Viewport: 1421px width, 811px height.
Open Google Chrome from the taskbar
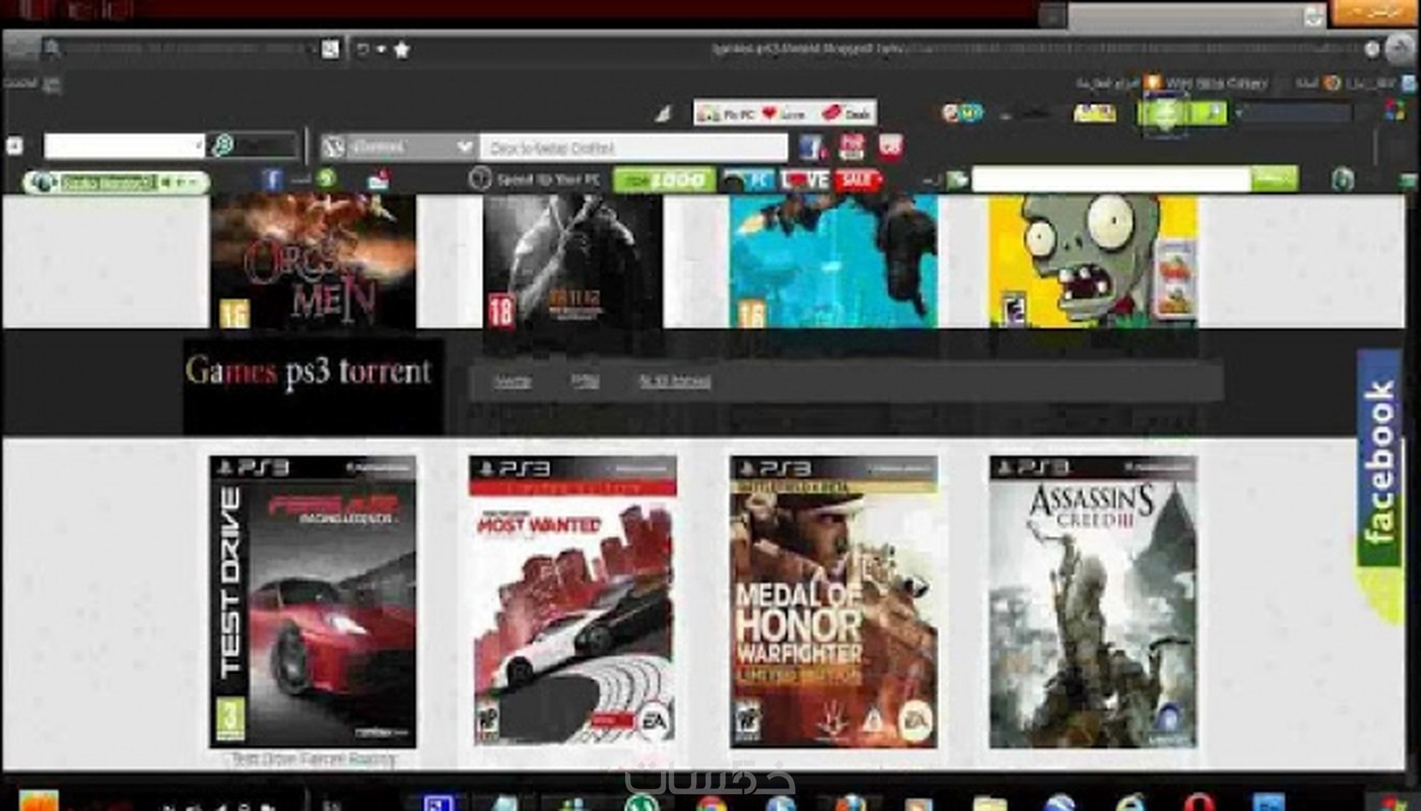click(711, 803)
